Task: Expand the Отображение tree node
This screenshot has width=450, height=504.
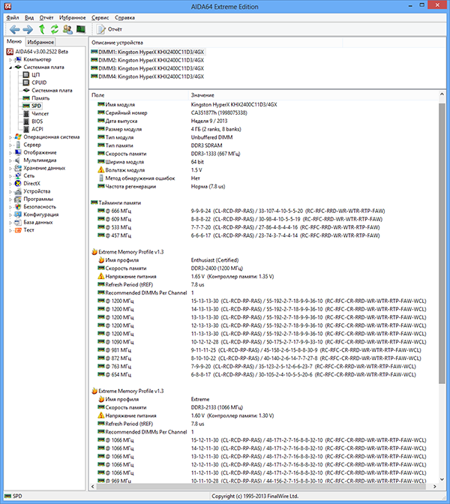Action: [10, 153]
